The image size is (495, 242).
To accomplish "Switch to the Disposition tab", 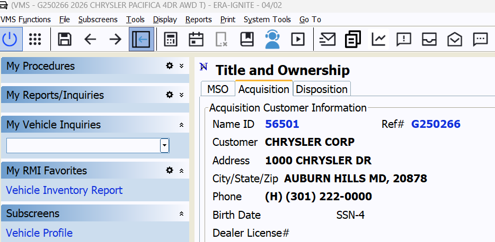I will [x=322, y=89].
